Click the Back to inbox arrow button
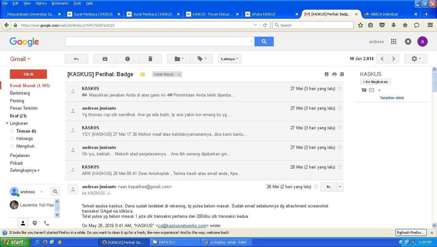Image resolution: width=437 pixels, height=247 pixels. (76, 59)
